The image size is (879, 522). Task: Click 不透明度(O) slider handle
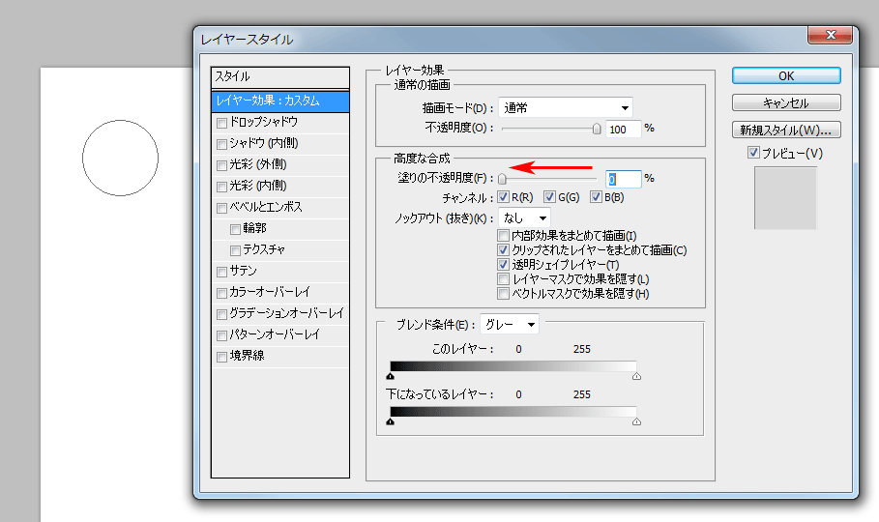597,129
